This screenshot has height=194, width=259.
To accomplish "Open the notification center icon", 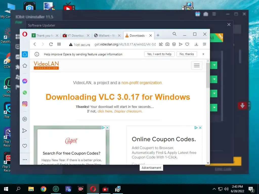I will tap(251, 189).
